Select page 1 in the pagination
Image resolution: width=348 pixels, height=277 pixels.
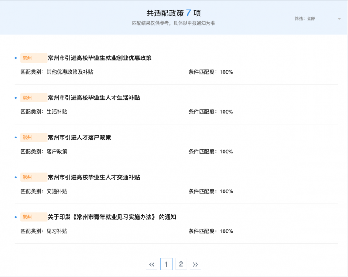pos(166,264)
